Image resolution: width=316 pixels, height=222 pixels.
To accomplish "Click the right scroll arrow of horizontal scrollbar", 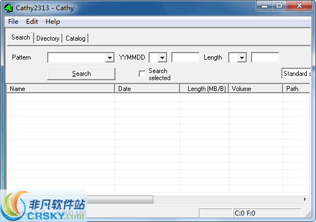I will (305, 199).
